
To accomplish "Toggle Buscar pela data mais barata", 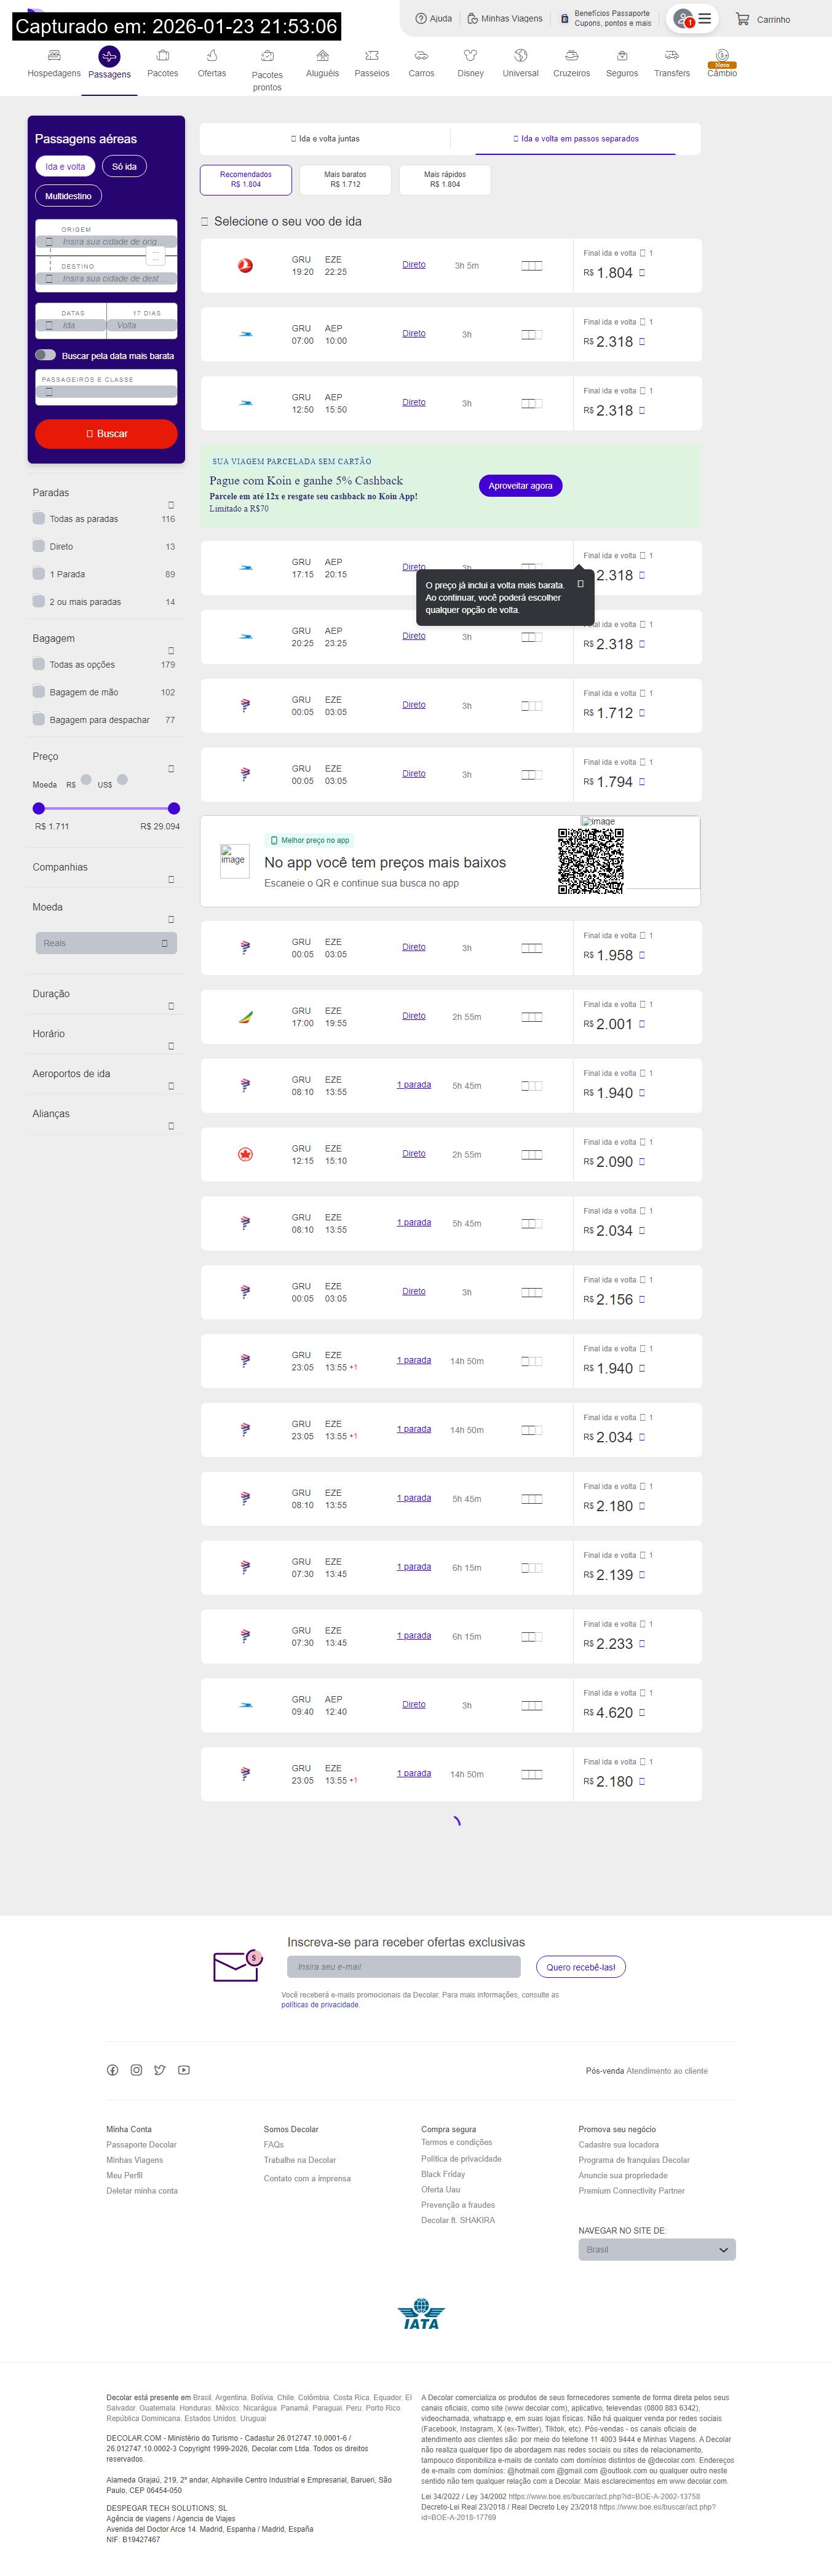I will [45, 355].
